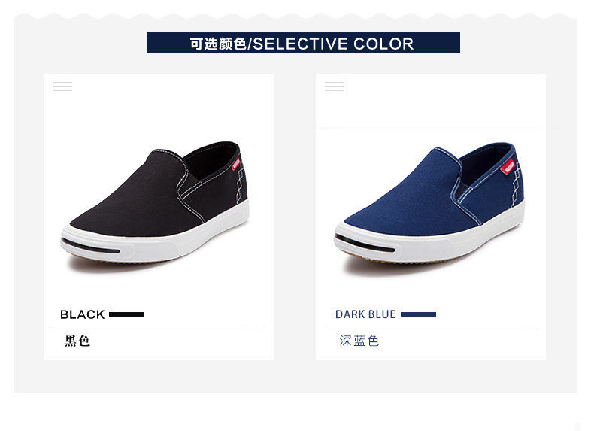Click the SELECTIVE COLOR header banner
Viewport: 594px width, 431px height.
click(x=303, y=43)
